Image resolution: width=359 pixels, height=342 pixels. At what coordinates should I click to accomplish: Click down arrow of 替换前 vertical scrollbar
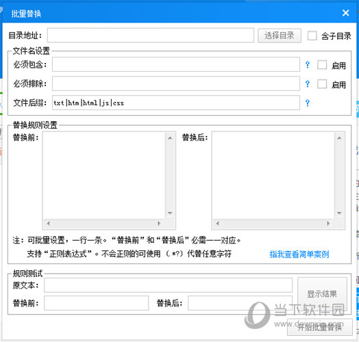[x=170, y=213]
